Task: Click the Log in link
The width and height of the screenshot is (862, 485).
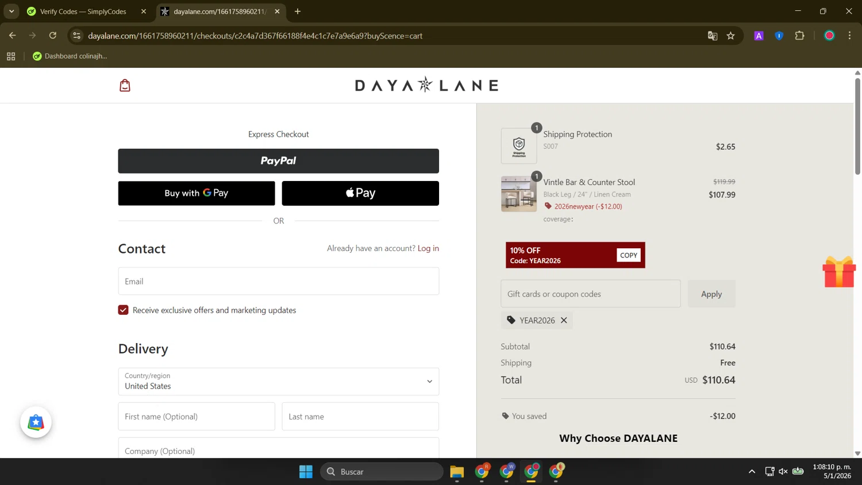Action: click(x=428, y=248)
